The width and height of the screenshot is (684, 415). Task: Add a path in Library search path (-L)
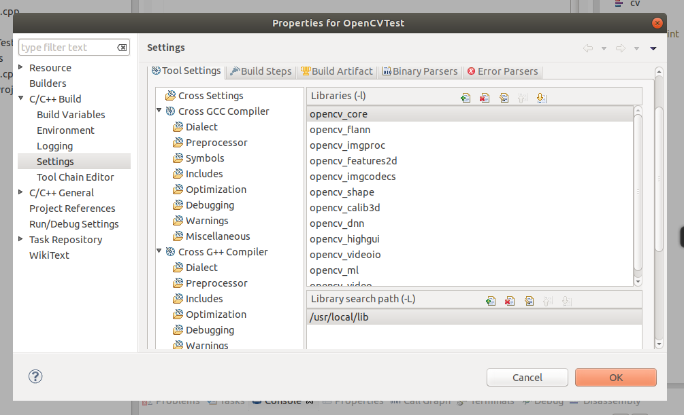[x=490, y=301]
